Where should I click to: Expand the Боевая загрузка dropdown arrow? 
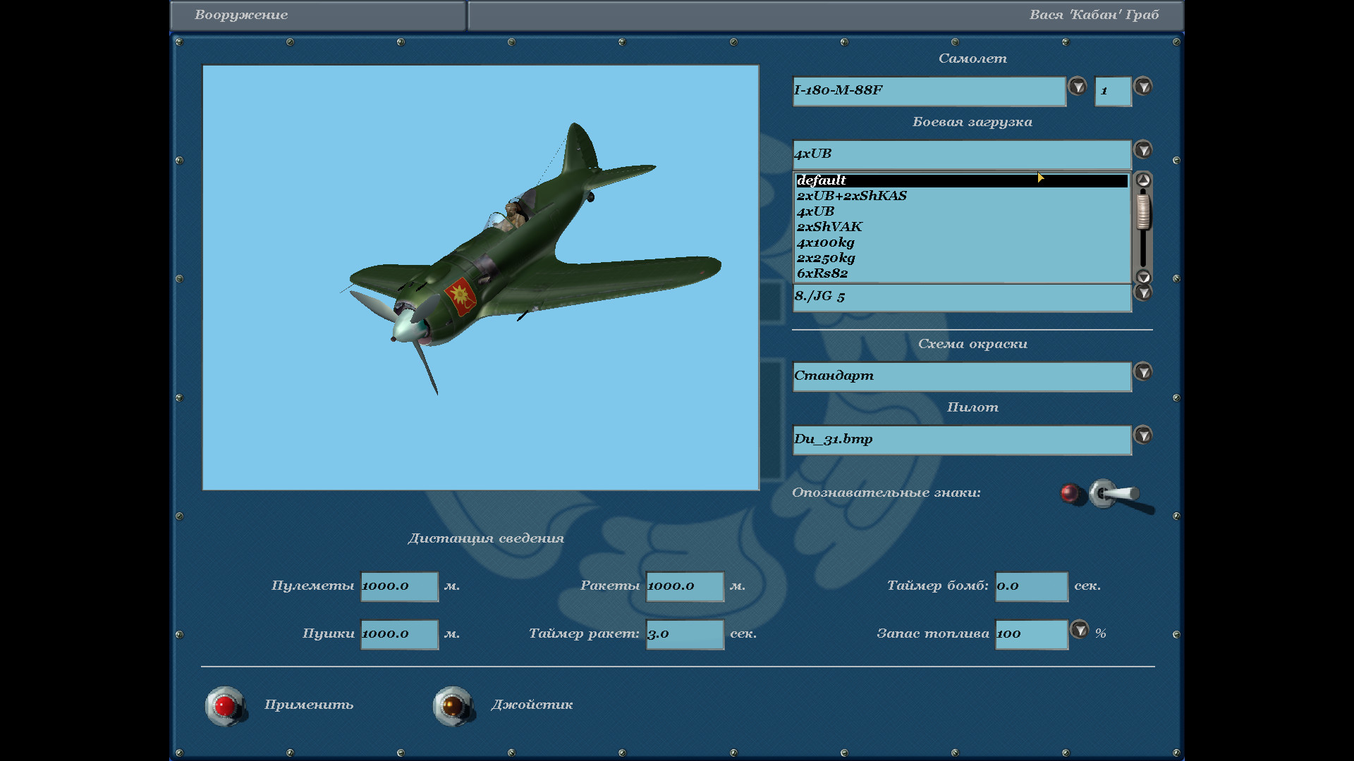tap(1142, 150)
